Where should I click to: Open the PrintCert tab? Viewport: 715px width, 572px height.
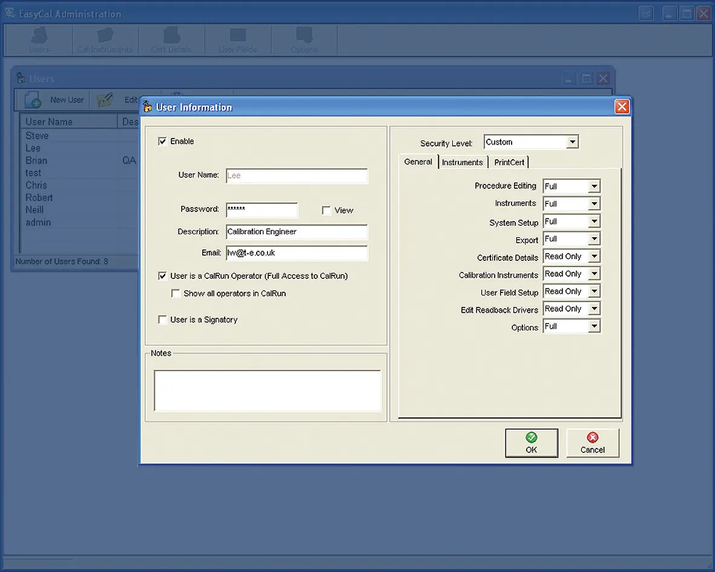point(509,162)
